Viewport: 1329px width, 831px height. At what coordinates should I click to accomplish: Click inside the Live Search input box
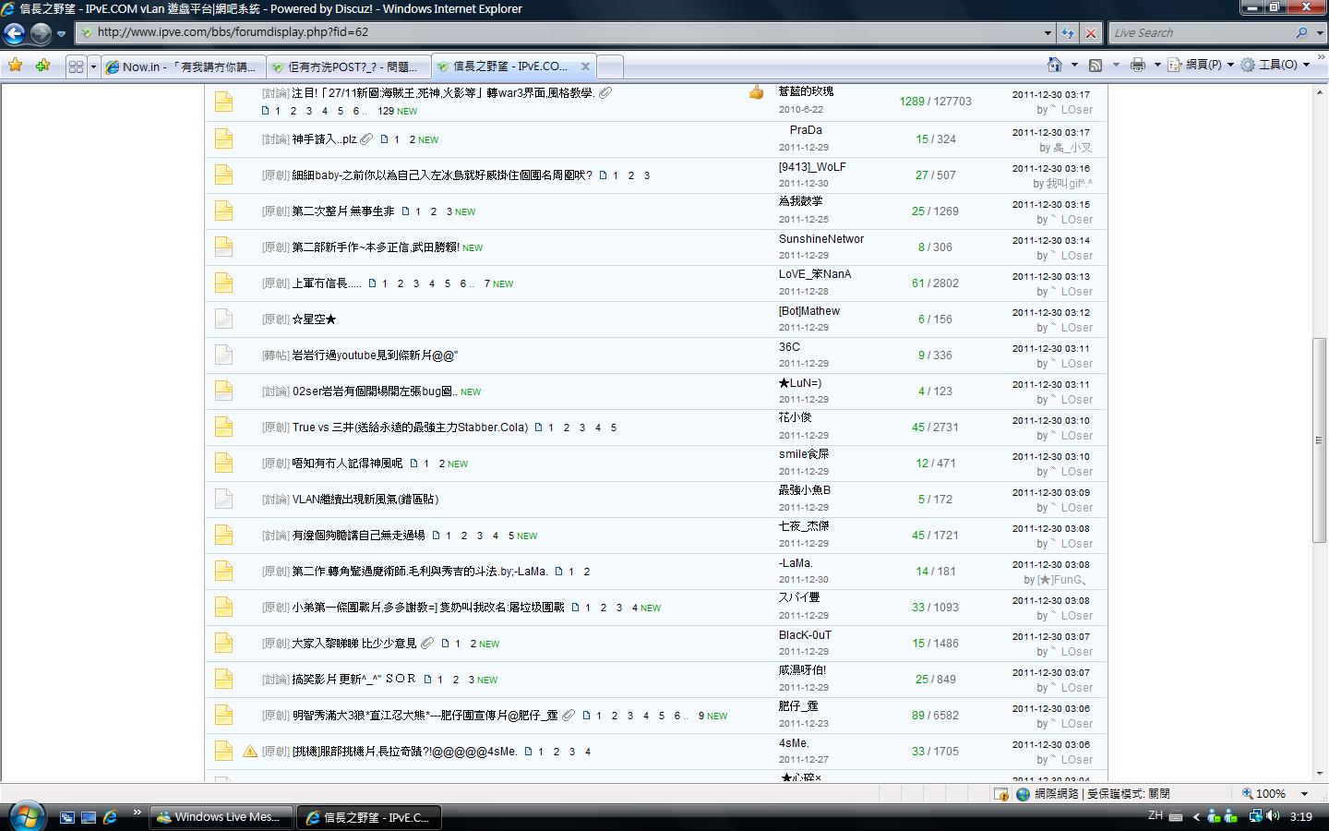1200,32
